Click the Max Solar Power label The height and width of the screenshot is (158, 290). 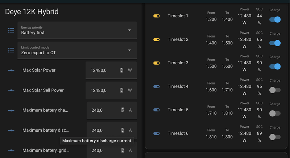click(x=39, y=70)
